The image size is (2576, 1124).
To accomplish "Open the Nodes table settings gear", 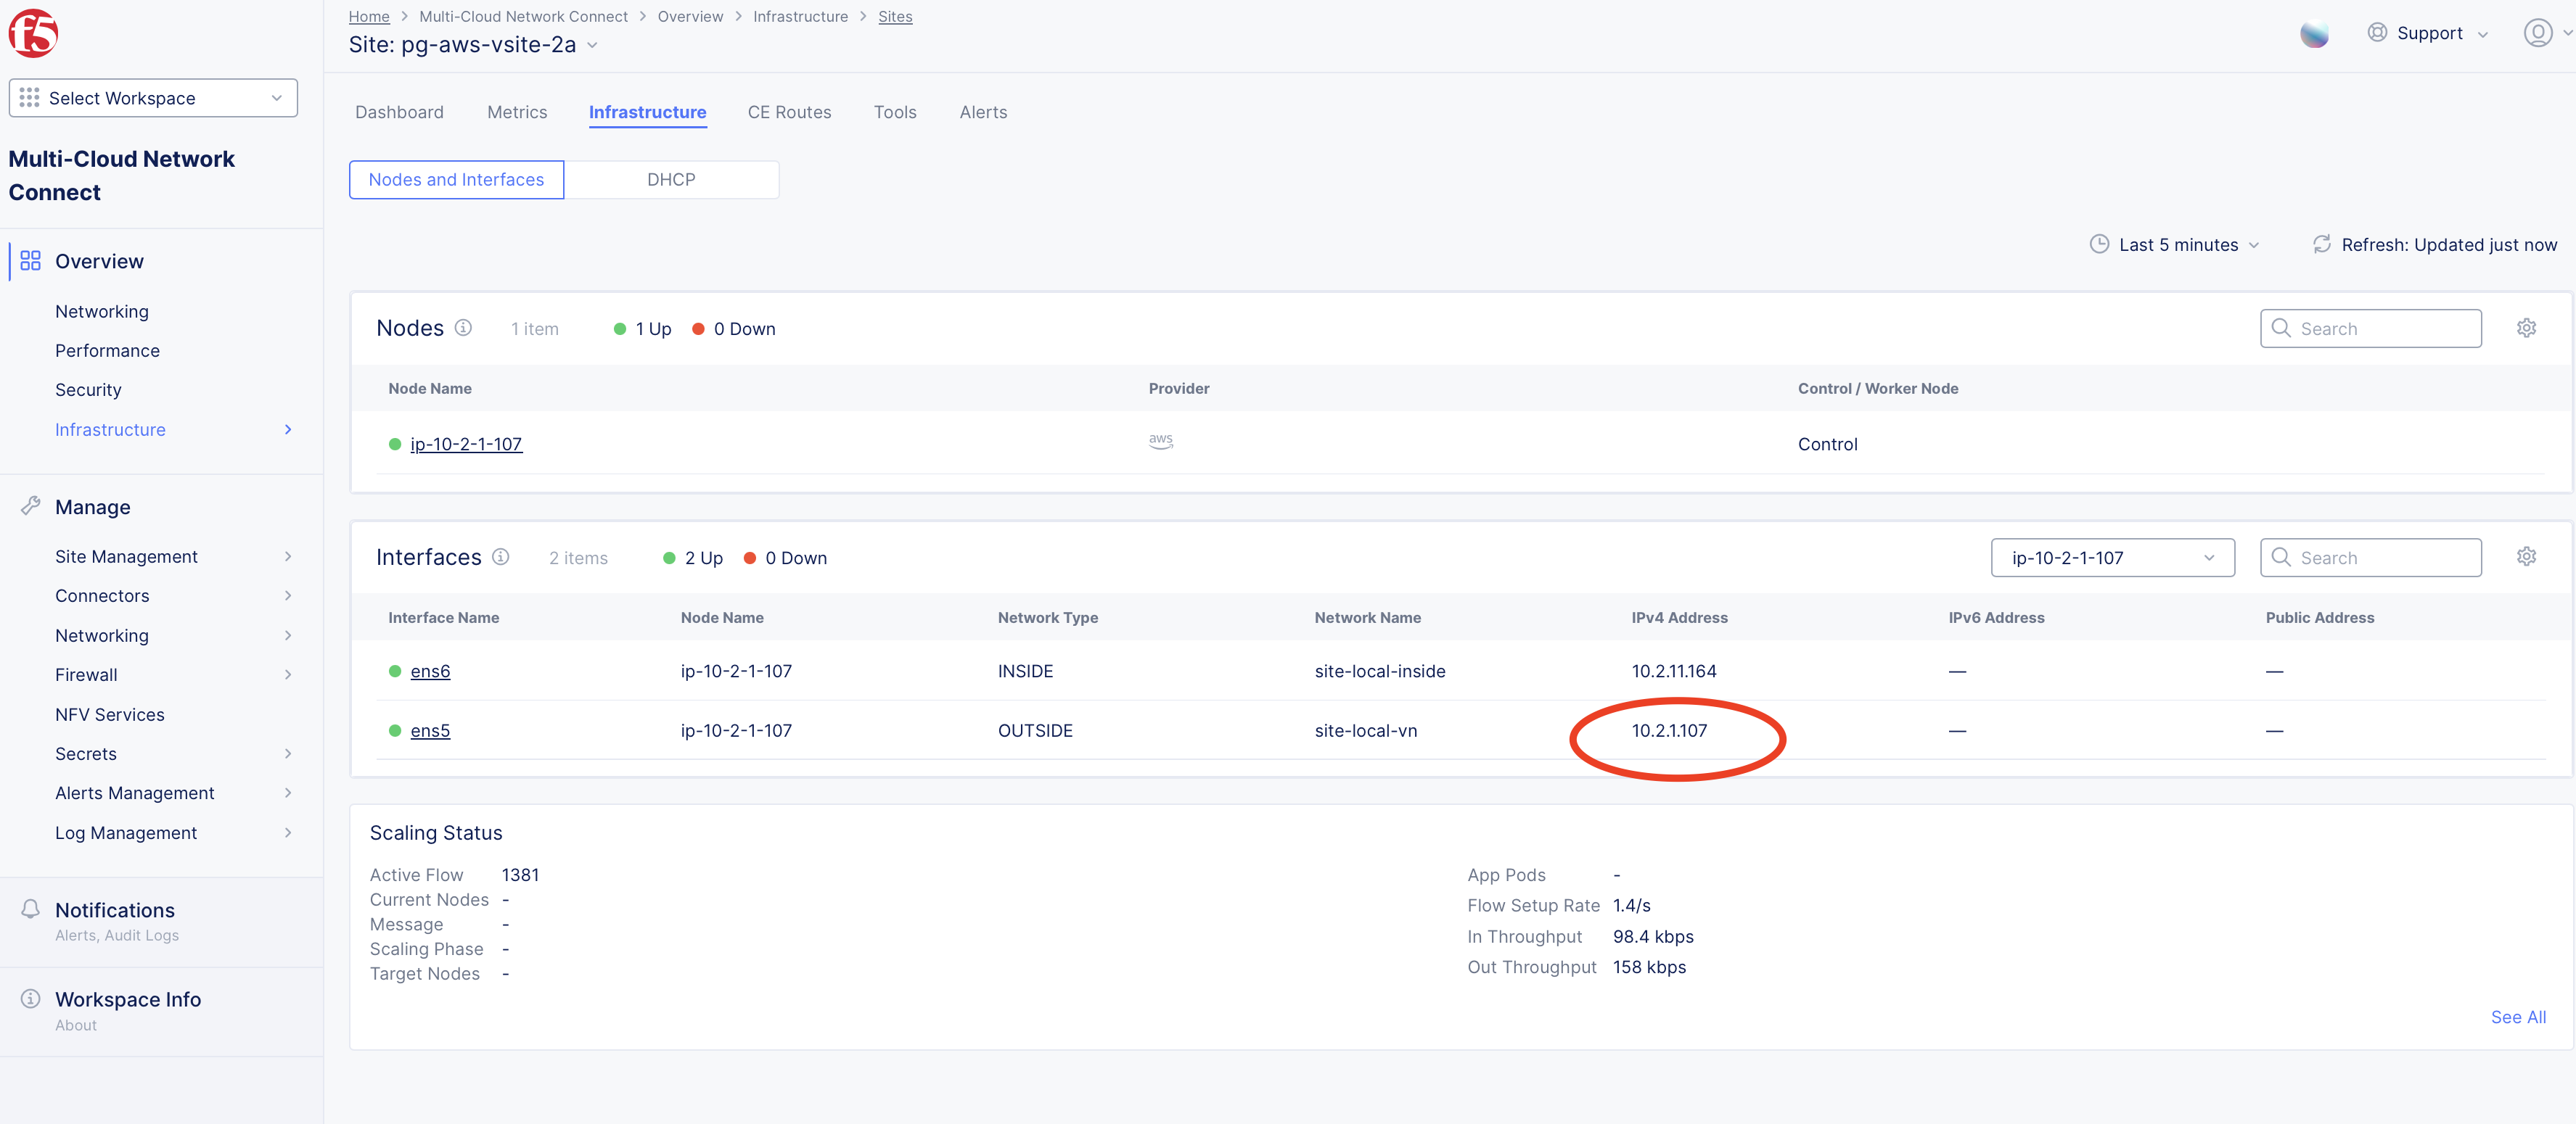I will click(x=2527, y=328).
